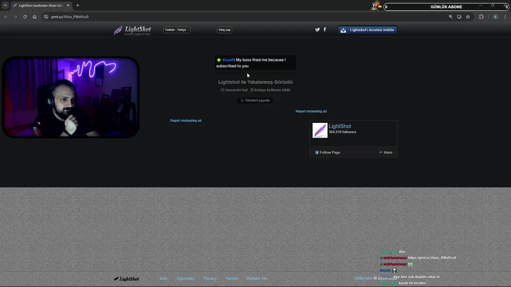This screenshot has width=511, height=287.
Task: Go back with the browser back arrow
Action: tap(6, 17)
